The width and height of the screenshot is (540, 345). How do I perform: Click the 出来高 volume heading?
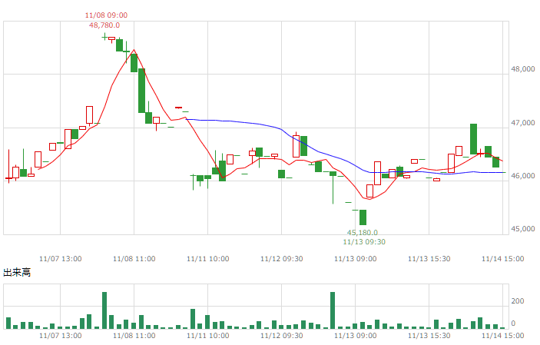(x=17, y=273)
